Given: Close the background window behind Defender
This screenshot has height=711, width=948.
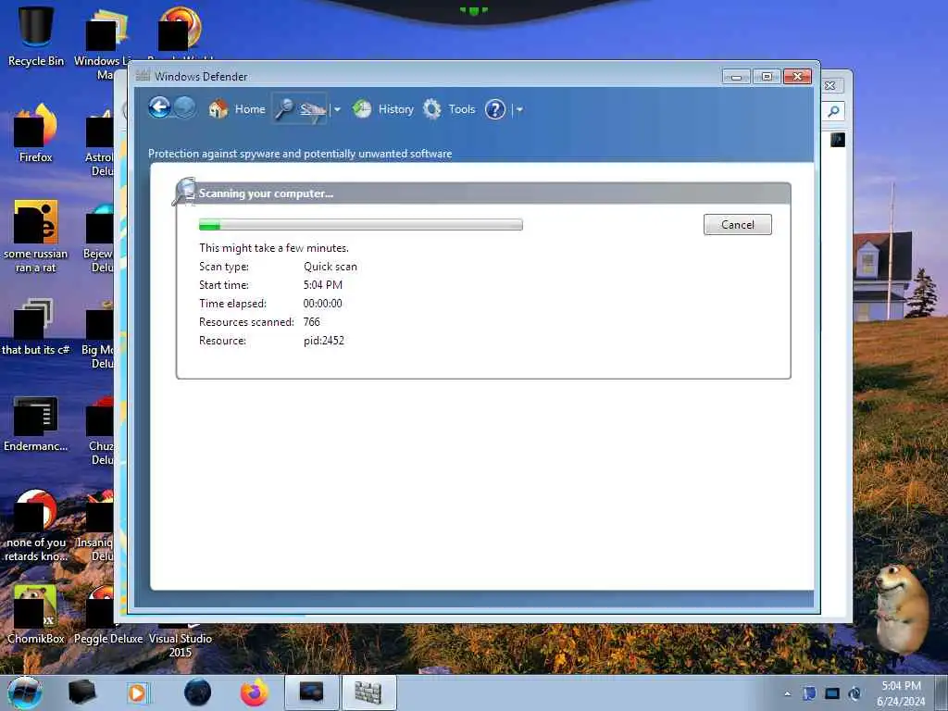Looking at the screenshot, I should click(830, 86).
